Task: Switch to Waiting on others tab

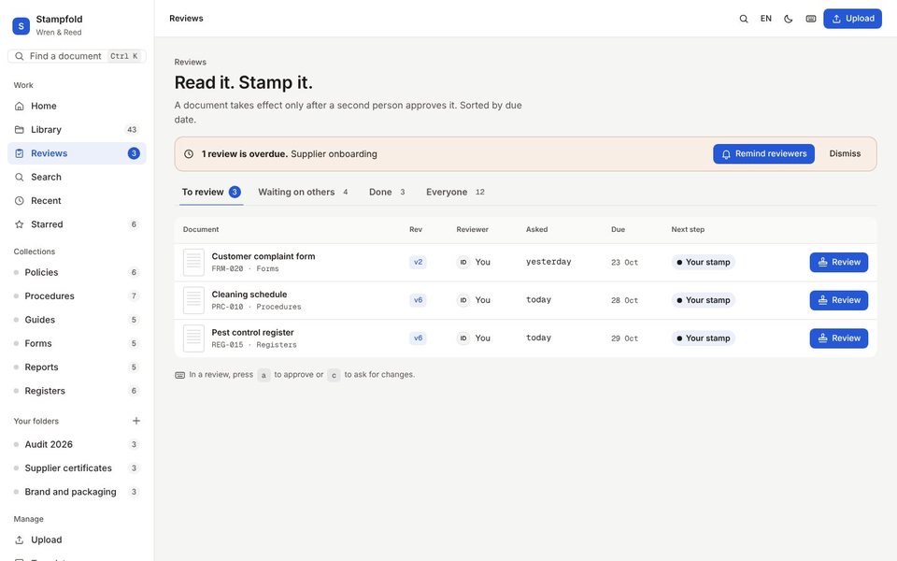Action: pyautogui.click(x=303, y=193)
